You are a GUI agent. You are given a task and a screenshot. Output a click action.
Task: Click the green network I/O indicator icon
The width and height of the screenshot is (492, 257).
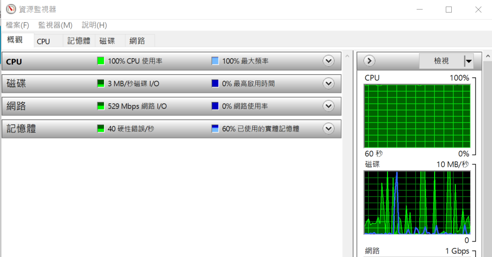pyautogui.click(x=101, y=106)
